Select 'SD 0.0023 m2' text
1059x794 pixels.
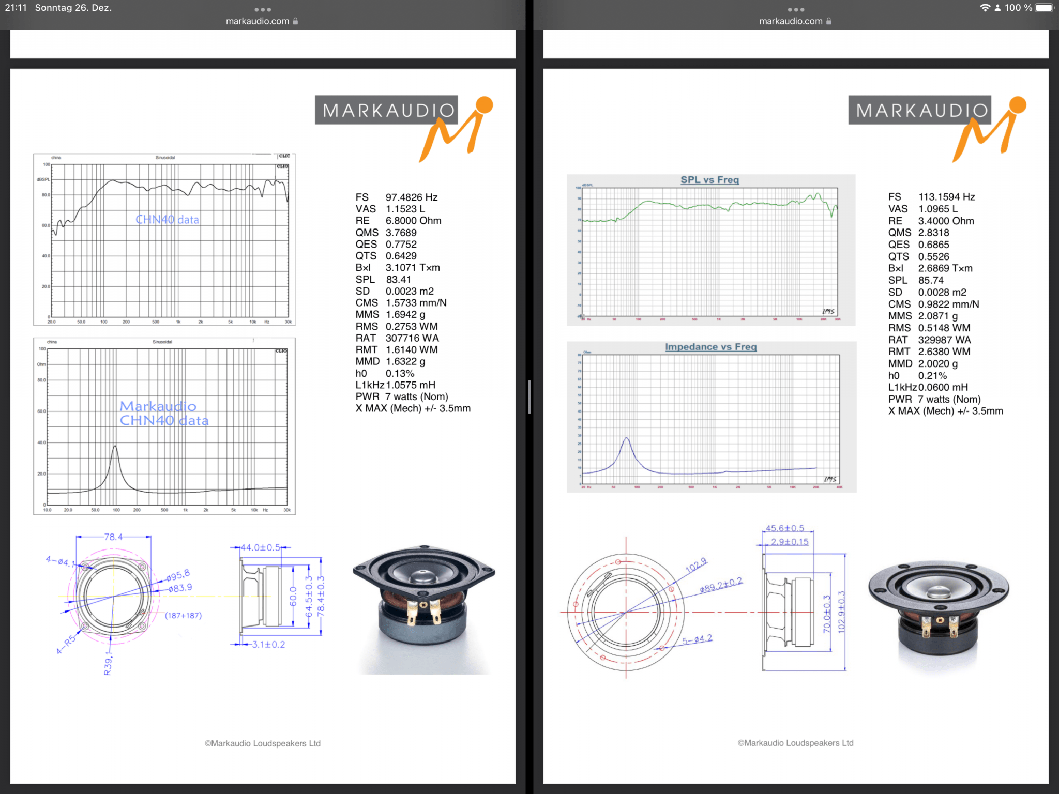395,291
